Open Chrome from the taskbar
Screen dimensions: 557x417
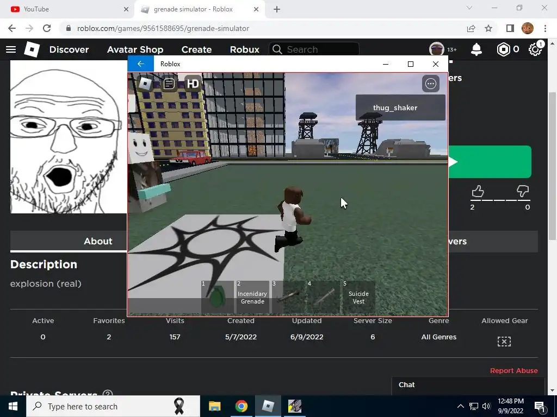point(241,406)
